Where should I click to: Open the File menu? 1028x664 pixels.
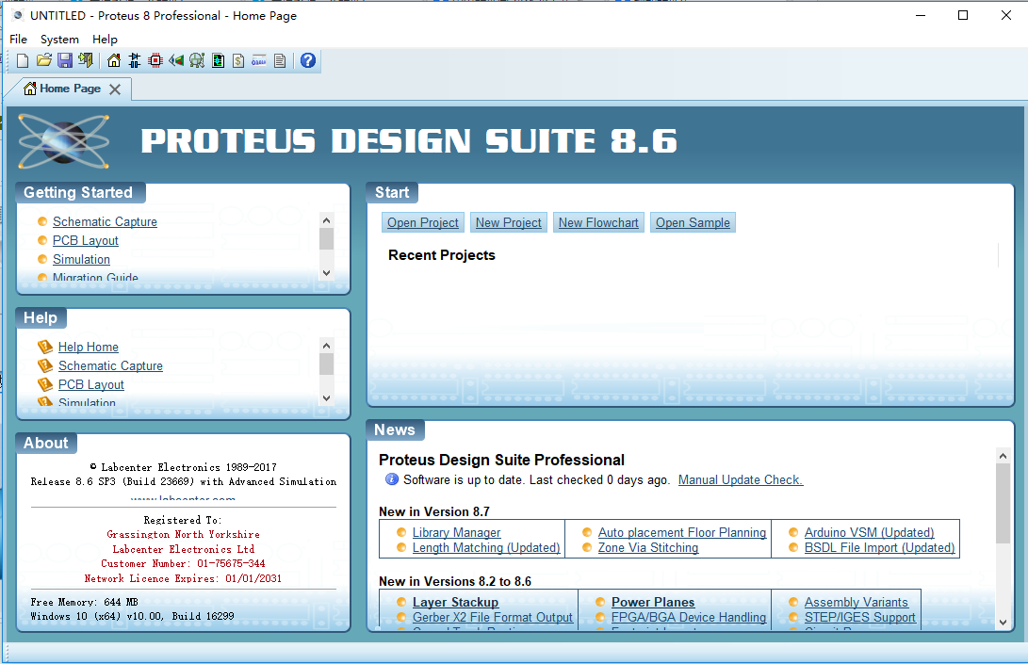point(18,40)
